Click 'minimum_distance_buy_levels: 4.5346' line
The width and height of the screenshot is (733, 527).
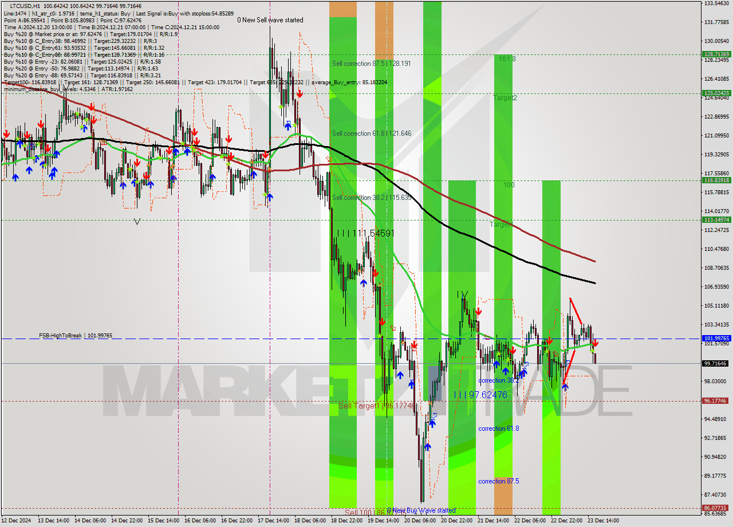(68, 89)
